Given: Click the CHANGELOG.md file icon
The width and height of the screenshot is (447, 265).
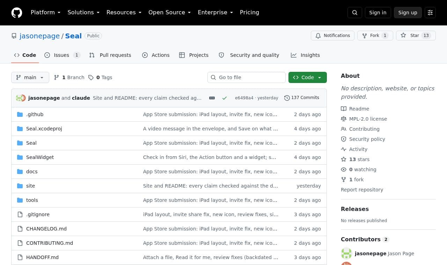Looking at the screenshot, I should pyautogui.click(x=20, y=229).
